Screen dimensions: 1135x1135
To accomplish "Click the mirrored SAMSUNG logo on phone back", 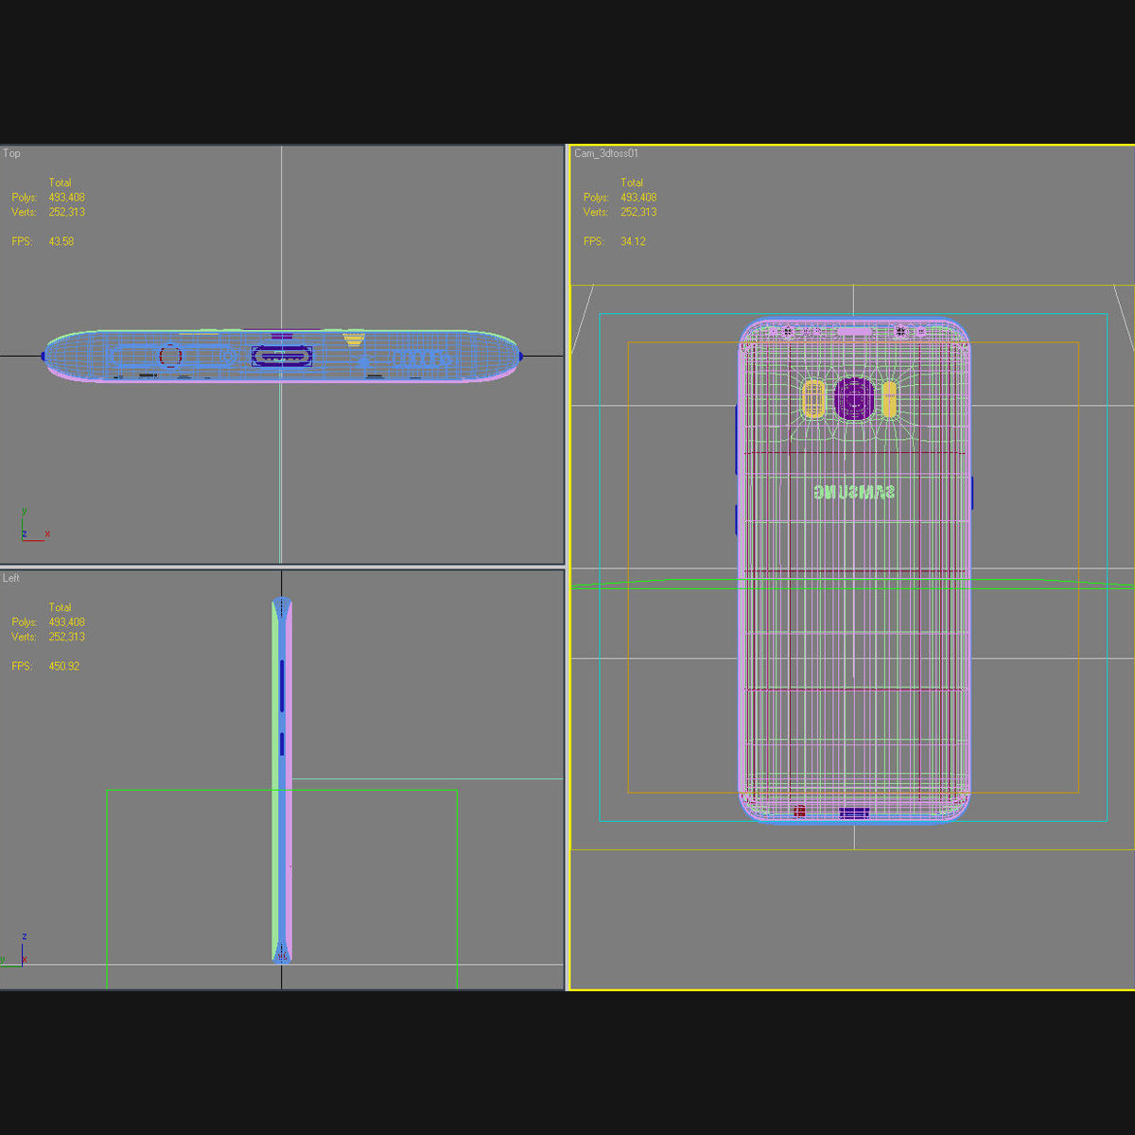I will point(854,492).
